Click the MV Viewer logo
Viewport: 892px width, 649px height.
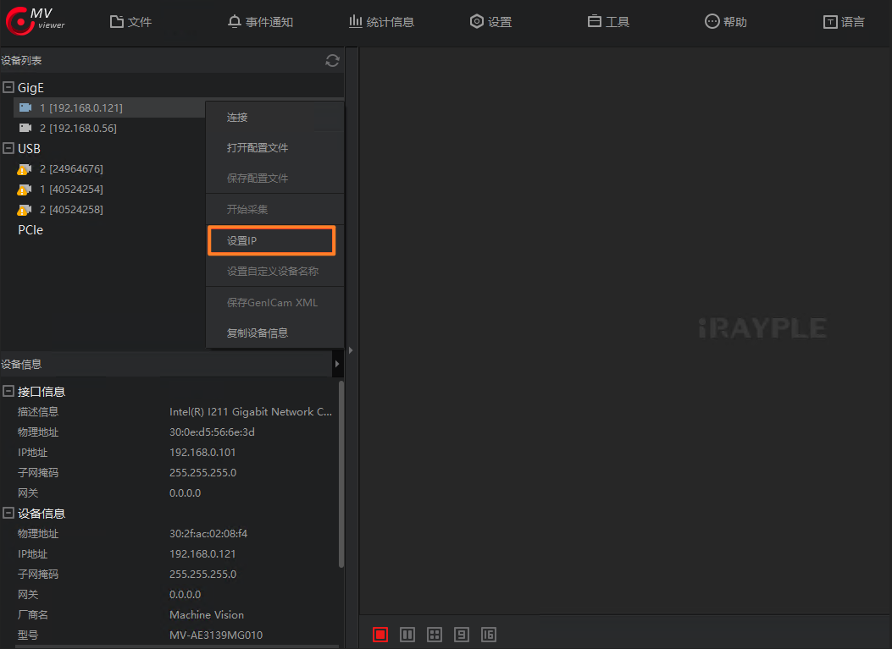pyautogui.click(x=36, y=21)
